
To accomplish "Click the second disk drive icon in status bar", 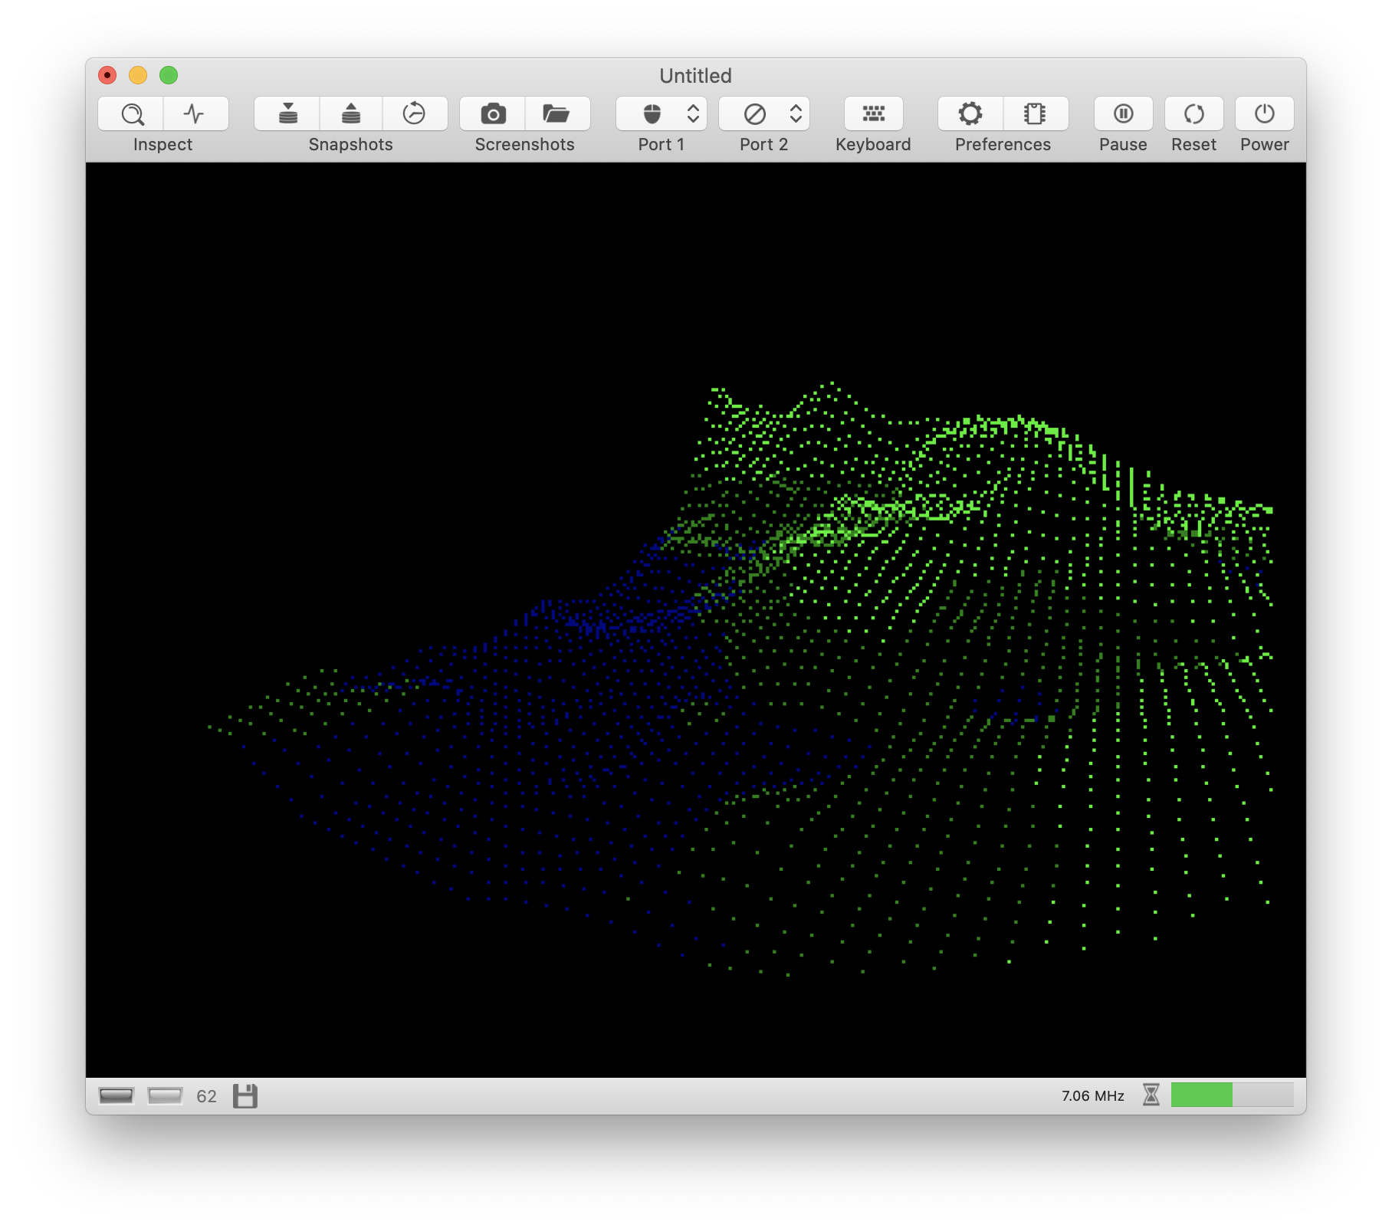I will 165,1096.
